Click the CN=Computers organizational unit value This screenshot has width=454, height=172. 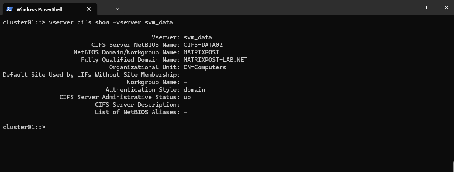[205, 67]
